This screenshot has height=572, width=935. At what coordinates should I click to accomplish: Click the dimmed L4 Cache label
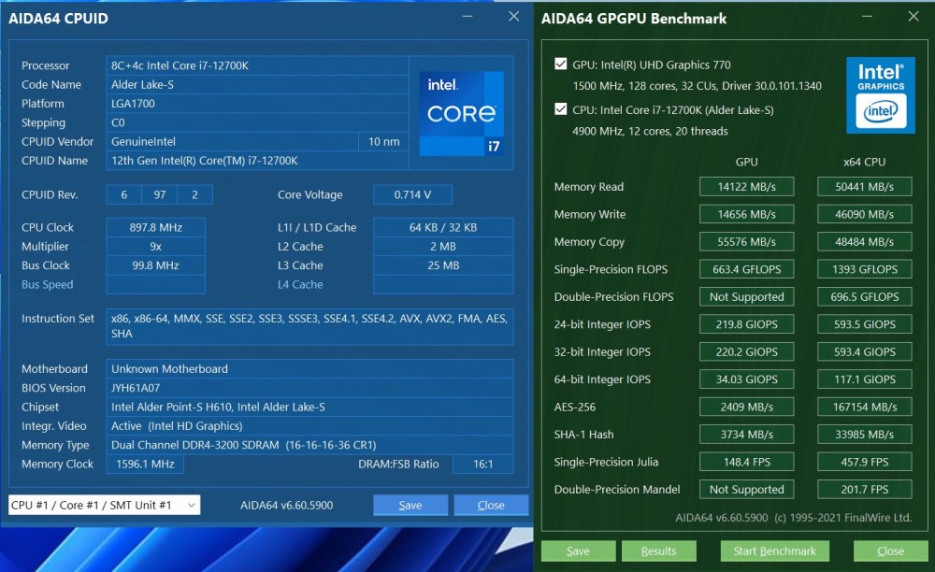coord(300,285)
